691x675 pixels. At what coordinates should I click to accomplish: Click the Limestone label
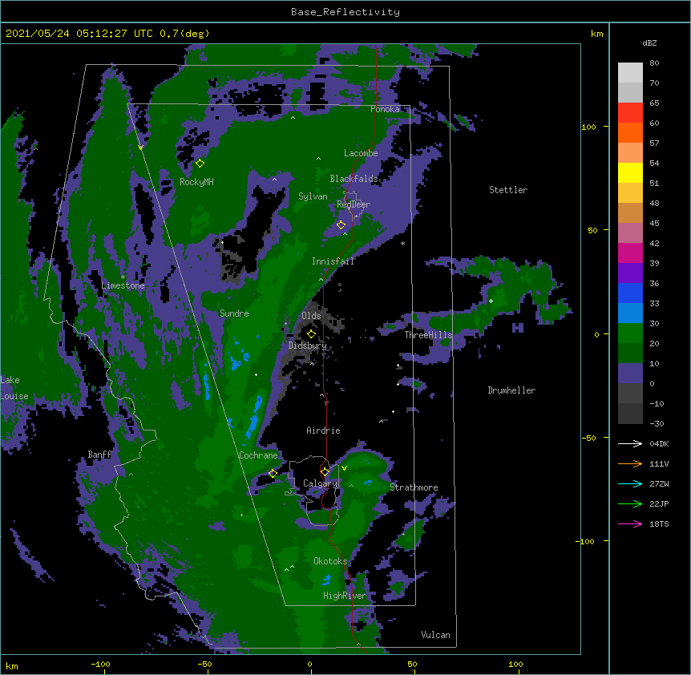[x=123, y=285]
